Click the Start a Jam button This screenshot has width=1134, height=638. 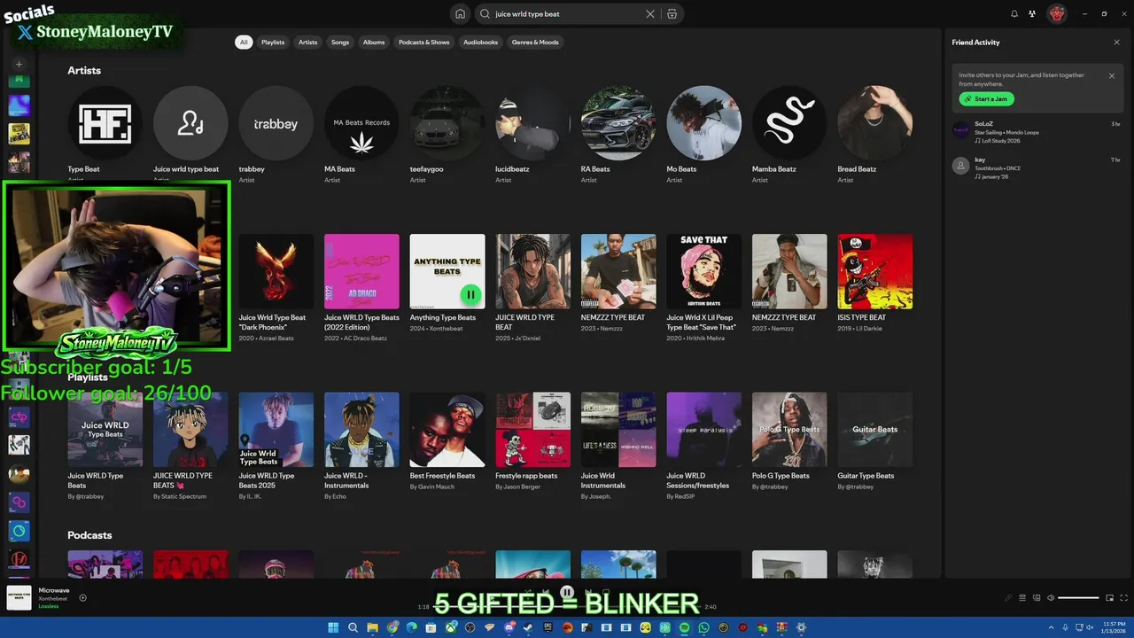[x=986, y=99]
